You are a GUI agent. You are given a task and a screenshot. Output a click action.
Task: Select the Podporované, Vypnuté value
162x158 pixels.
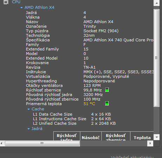106,76
